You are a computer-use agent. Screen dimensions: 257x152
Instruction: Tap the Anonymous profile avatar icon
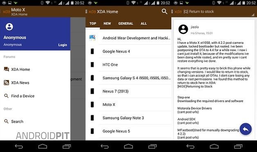[9, 26]
